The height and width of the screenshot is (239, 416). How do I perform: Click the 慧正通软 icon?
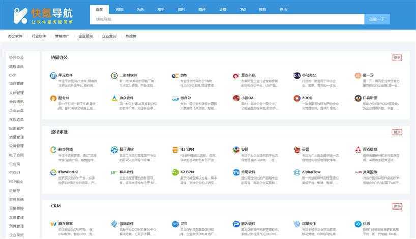[114, 150]
